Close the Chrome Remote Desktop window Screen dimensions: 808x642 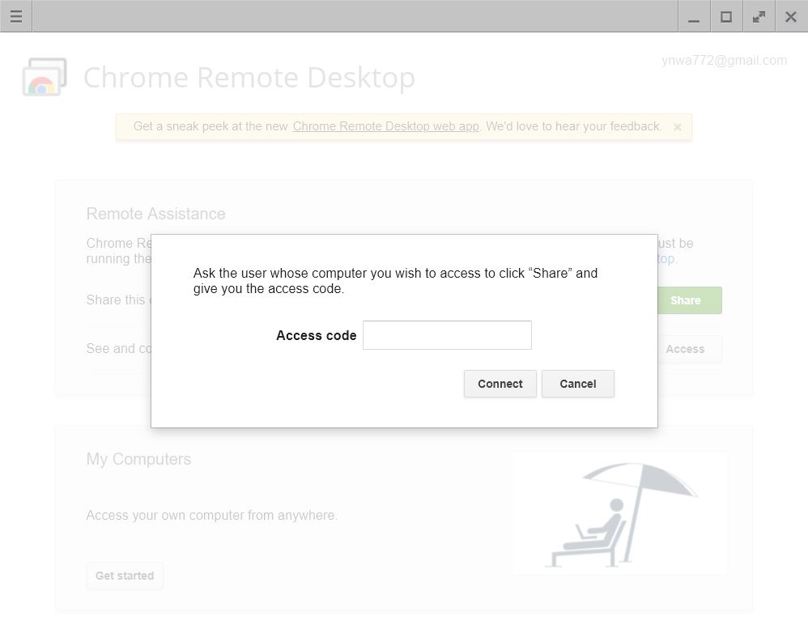pos(791,16)
